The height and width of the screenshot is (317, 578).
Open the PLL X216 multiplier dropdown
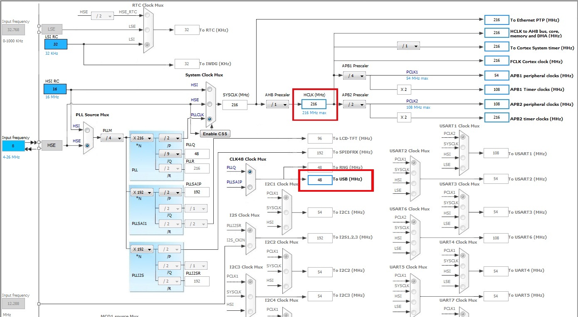tap(141, 138)
